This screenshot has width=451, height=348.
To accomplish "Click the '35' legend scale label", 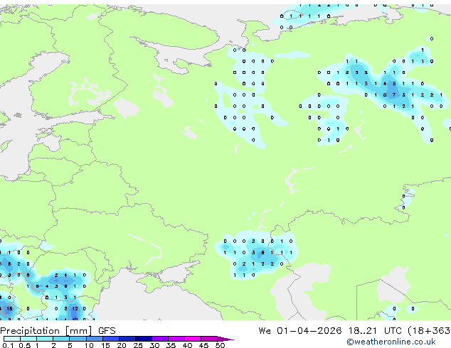I will click(x=171, y=345).
